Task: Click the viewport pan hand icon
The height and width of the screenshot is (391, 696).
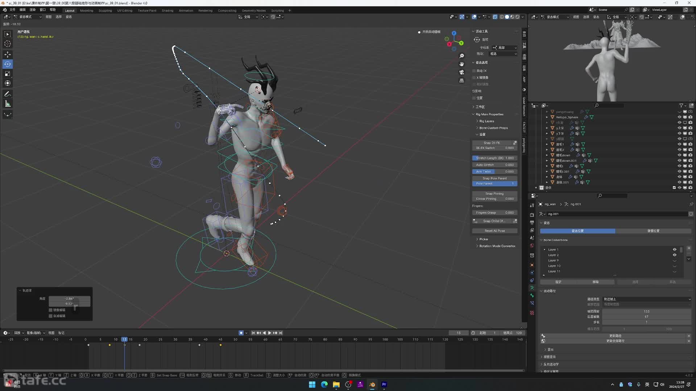Action: click(x=461, y=64)
